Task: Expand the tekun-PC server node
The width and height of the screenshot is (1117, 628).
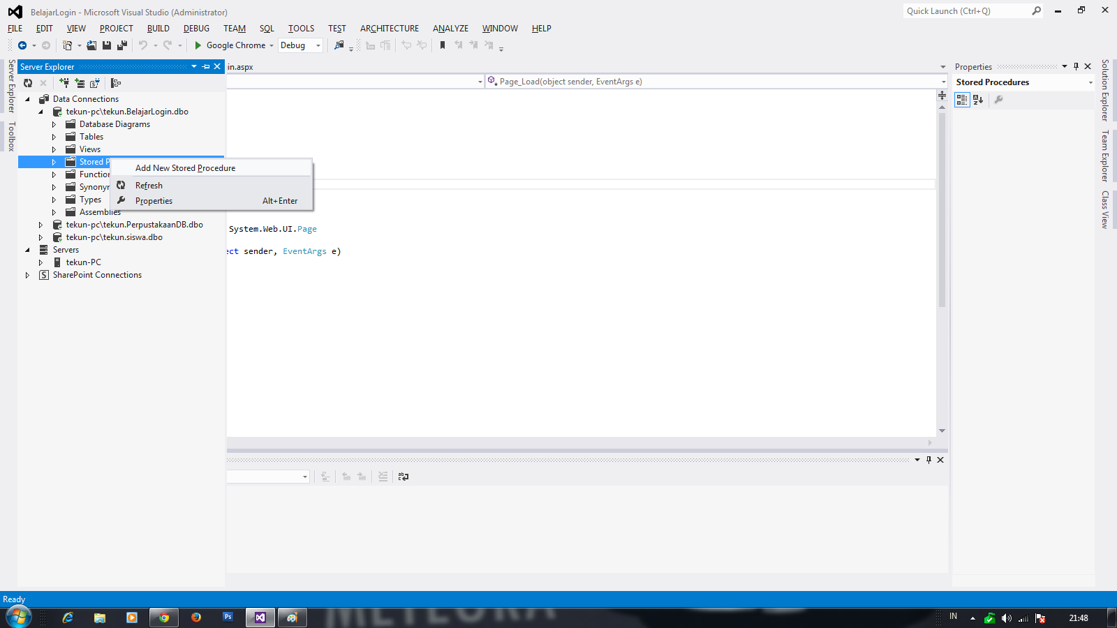Action: [x=41, y=262]
